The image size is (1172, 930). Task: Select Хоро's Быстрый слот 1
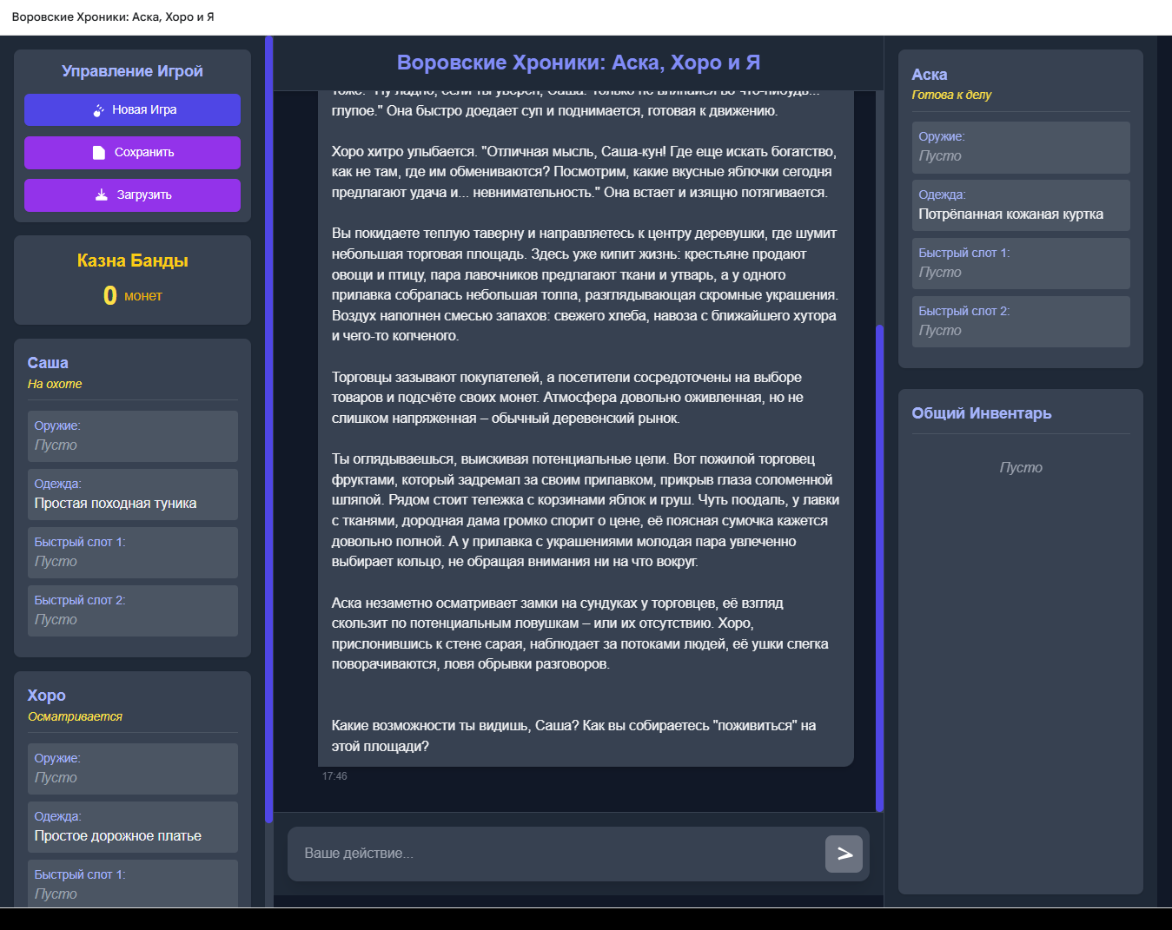(x=133, y=883)
